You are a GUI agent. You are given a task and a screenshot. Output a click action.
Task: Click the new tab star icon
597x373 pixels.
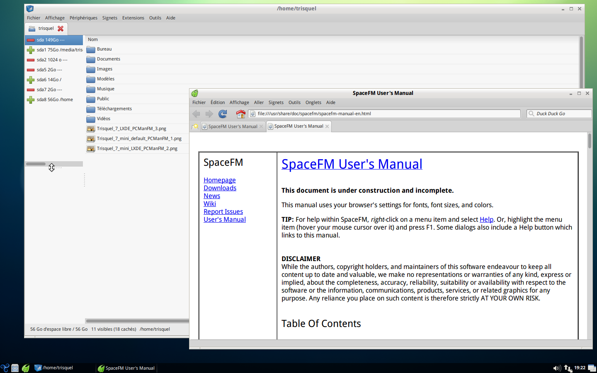coord(195,126)
